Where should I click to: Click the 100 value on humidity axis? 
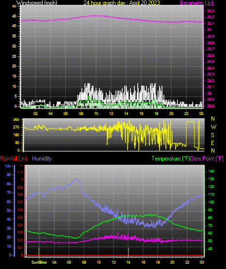[x=8, y=166]
